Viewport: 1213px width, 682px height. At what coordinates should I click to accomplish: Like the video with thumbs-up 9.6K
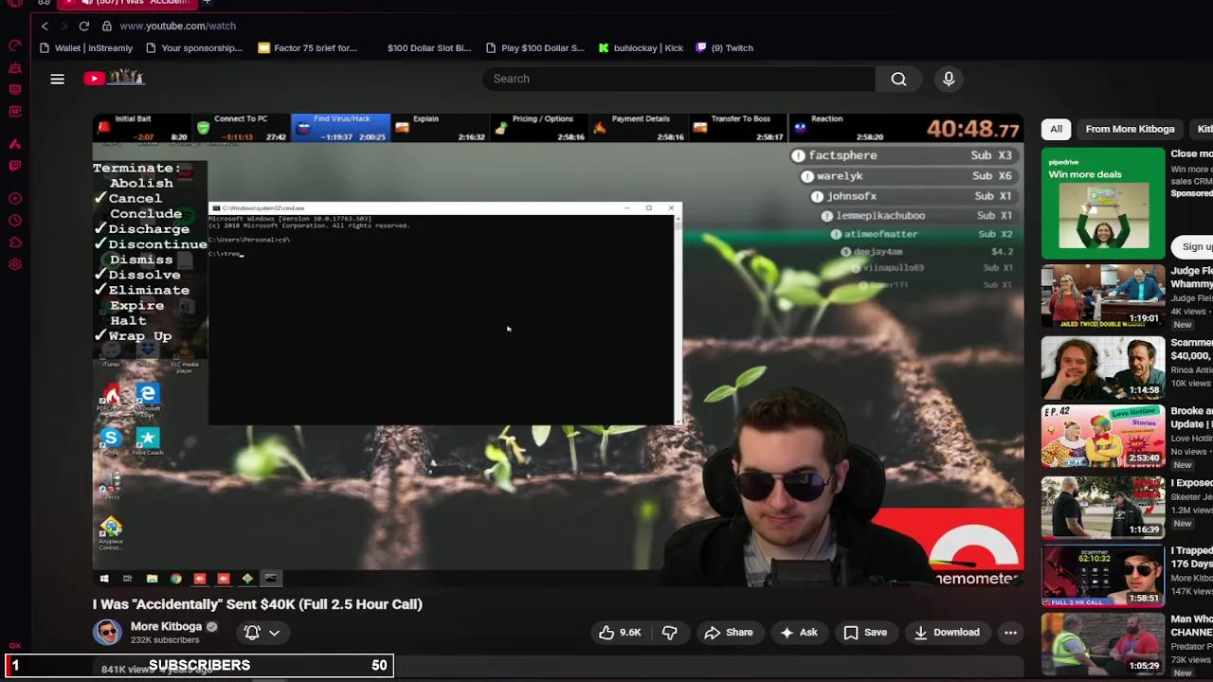point(620,632)
